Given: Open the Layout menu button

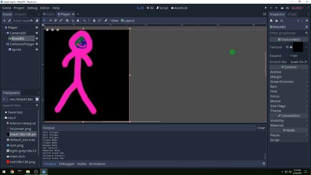Looking at the screenshot, I should (128, 20).
